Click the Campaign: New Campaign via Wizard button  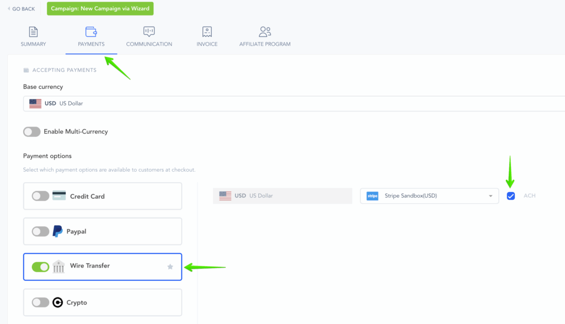pyautogui.click(x=100, y=9)
